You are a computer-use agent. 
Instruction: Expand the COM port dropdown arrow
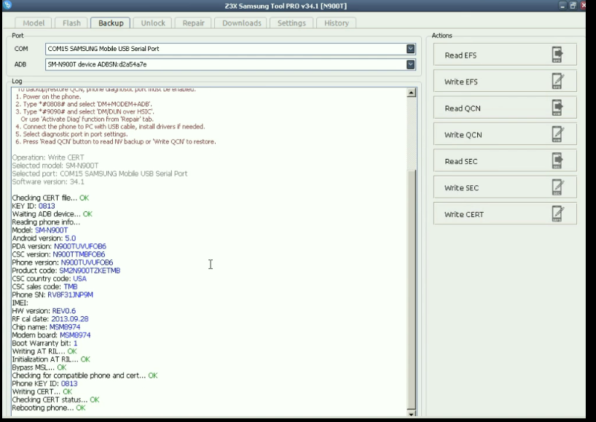point(410,49)
